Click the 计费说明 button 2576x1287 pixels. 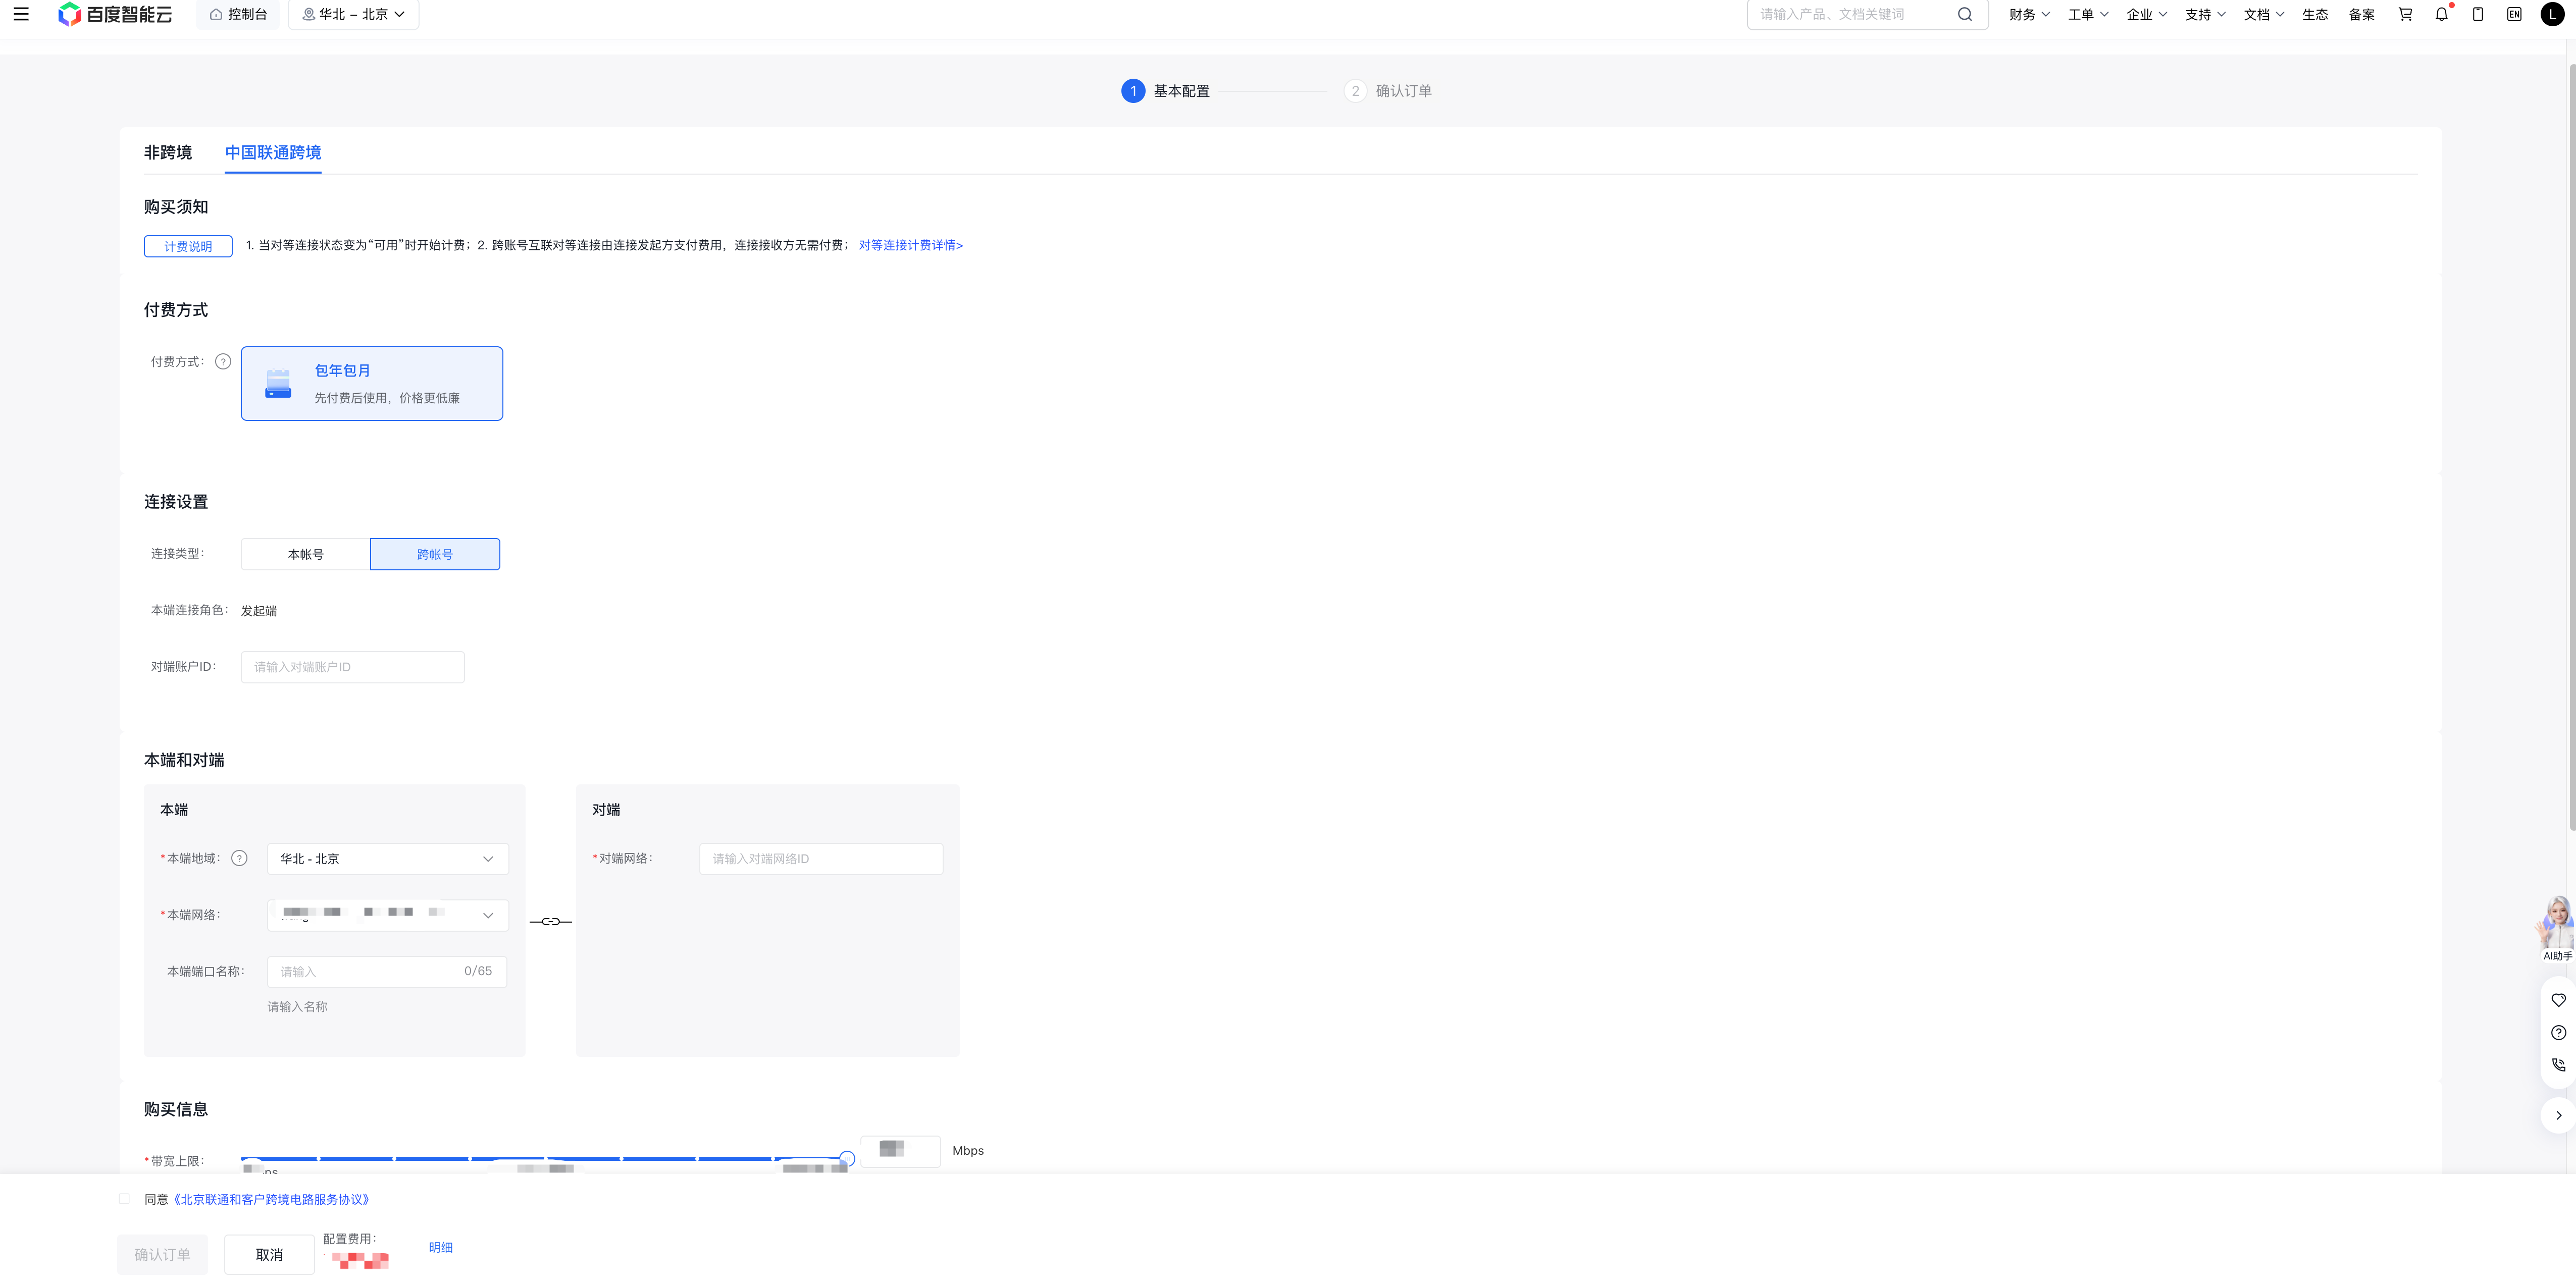coord(188,246)
